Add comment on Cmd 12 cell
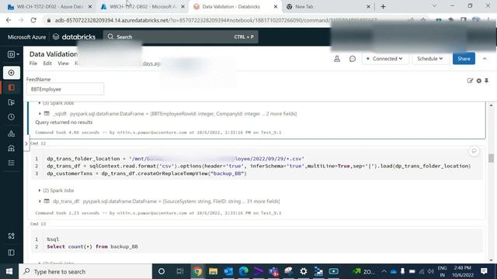The width and height of the screenshot is (497, 279). (474, 151)
